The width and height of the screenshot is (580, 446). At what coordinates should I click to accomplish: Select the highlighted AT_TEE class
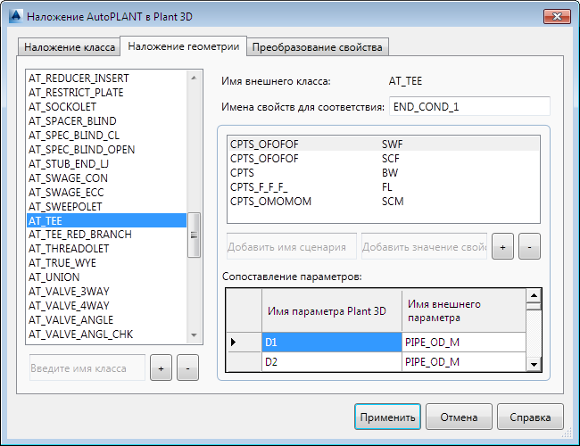pyautogui.click(x=106, y=220)
